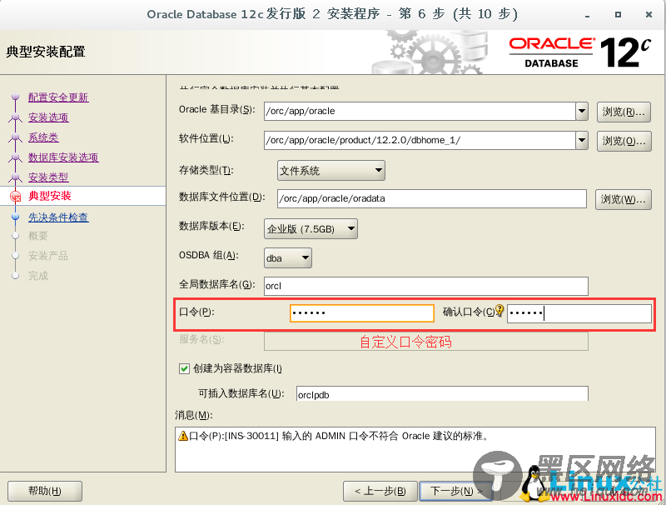This screenshot has width=666, height=505.
Task: Go to 安装选项 step
Action: 48,117
